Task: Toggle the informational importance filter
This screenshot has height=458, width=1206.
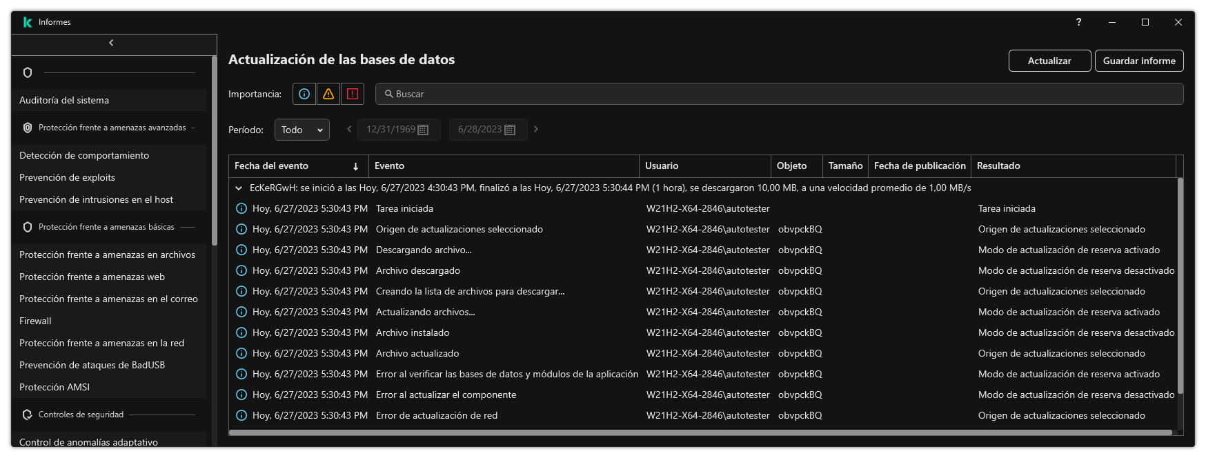Action: (304, 94)
